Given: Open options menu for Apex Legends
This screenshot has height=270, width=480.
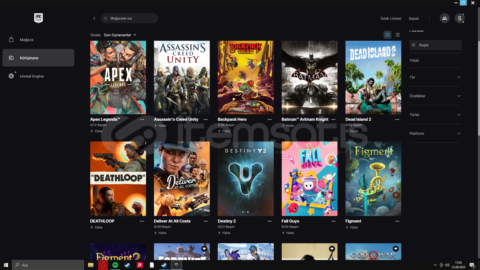Looking at the screenshot, I should (x=142, y=119).
